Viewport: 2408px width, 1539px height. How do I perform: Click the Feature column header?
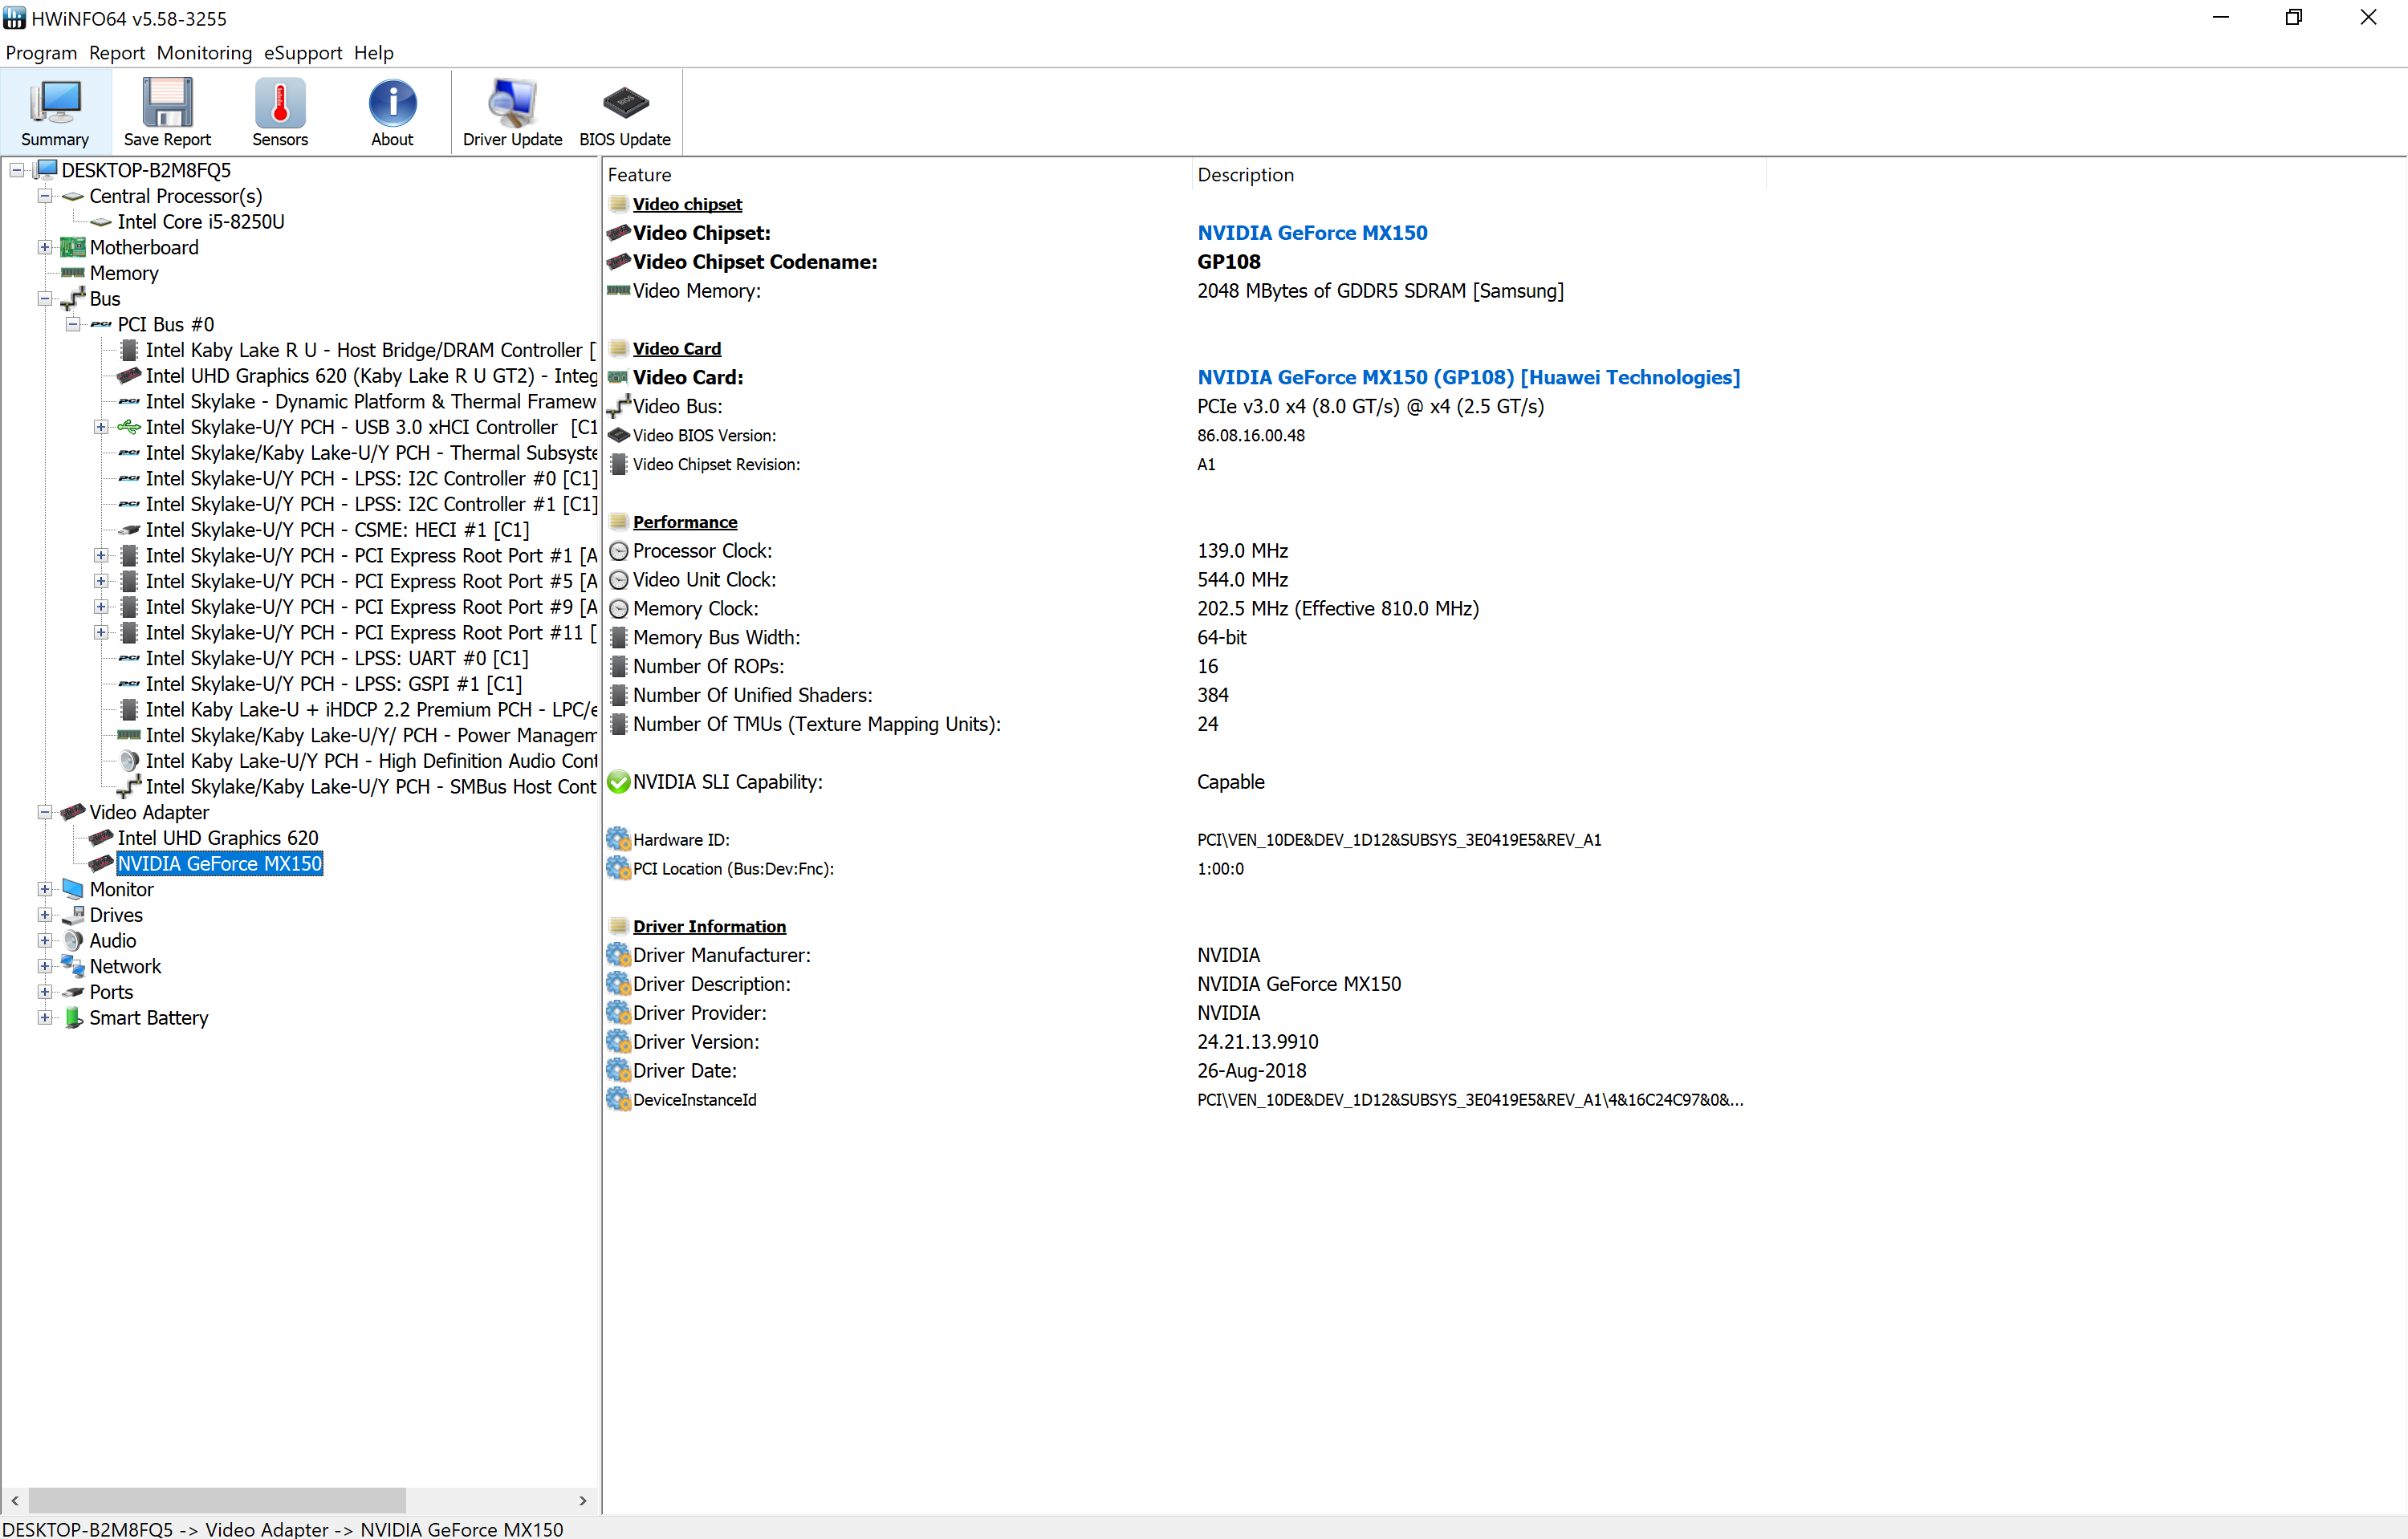[x=897, y=174]
